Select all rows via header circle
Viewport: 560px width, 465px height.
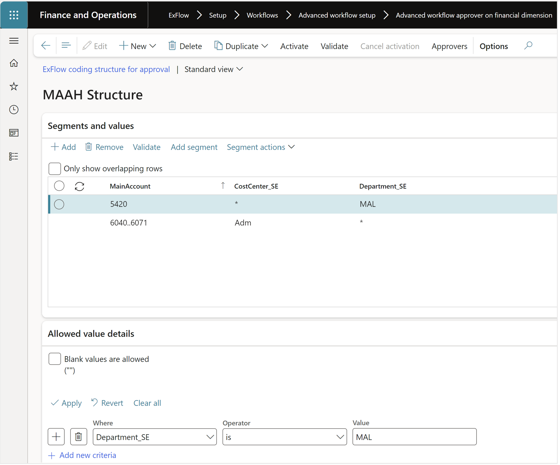(59, 186)
